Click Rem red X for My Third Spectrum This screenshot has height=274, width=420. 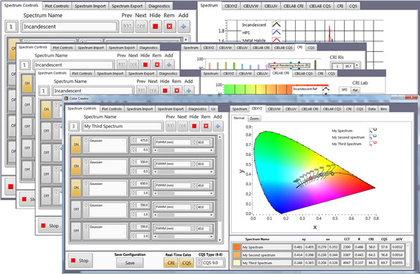pos(206,126)
